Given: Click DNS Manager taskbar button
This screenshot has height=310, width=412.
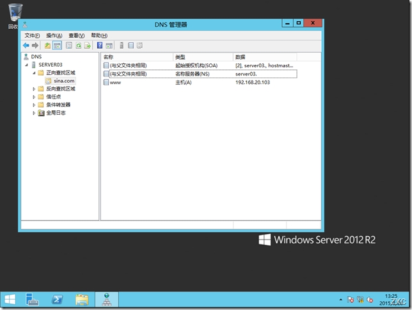Looking at the screenshot, I should pyautogui.click(x=107, y=300).
